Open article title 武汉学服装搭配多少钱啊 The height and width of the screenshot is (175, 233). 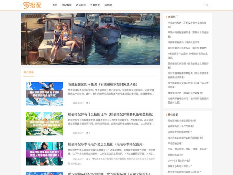click(x=109, y=174)
